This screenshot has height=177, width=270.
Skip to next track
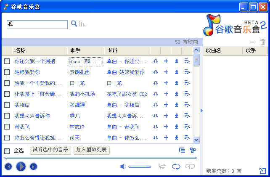(x=33, y=166)
